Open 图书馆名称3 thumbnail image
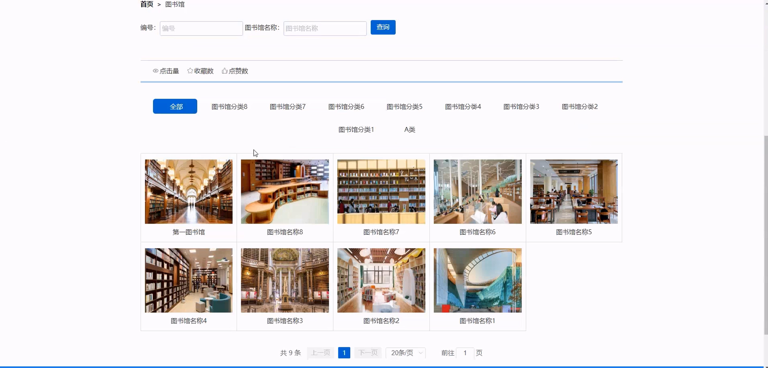The height and width of the screenshot is (368, 768). (x=285, y=280)
